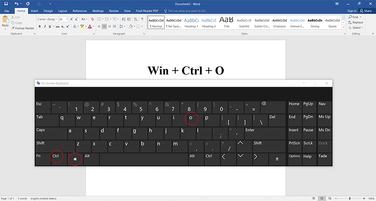376x201 pixels.
Task: Click the Font Color red A swatch
Action: [x=90, y=27]
